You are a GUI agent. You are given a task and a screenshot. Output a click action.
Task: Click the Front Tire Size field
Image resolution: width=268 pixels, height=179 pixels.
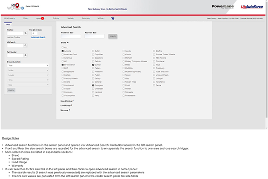point(71,36)
